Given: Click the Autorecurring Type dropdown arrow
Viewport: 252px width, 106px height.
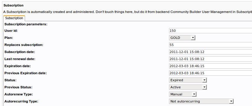Looking at the screenshot, I should point(231,101).
